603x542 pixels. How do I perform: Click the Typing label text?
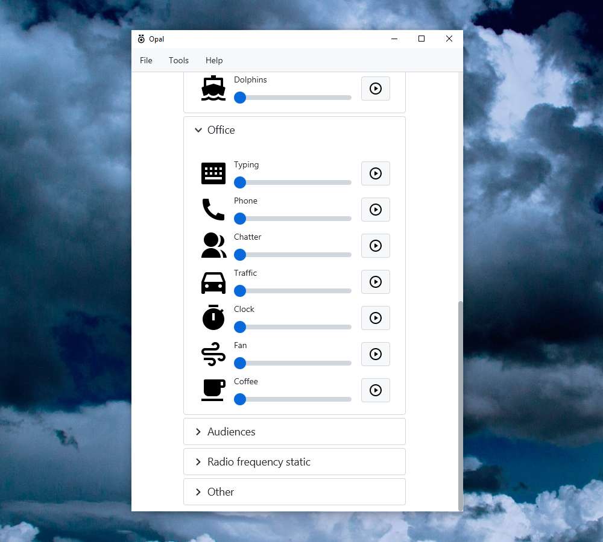click(x=246, y=165)
